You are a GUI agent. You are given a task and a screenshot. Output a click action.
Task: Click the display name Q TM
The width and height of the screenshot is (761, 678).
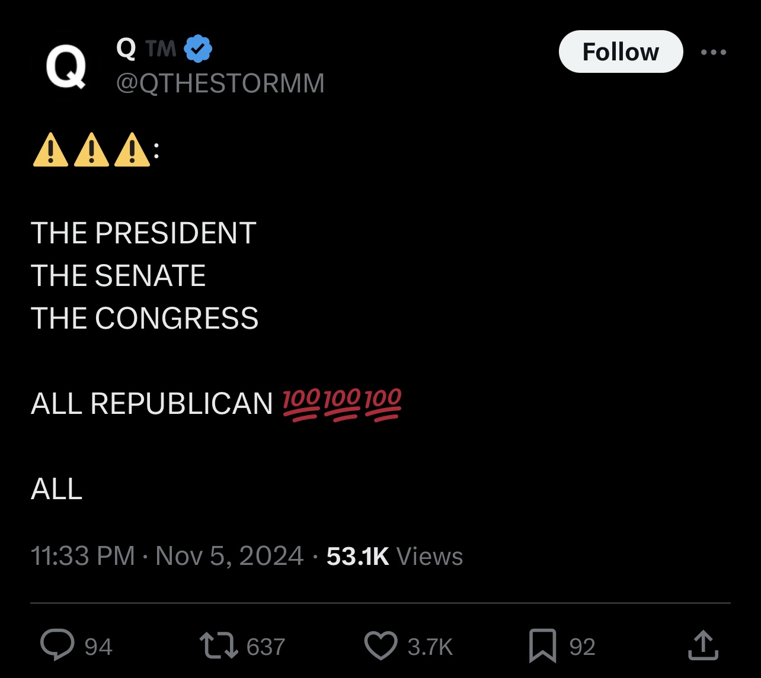point(146,49)
